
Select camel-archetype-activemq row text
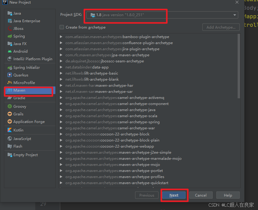[115, 98]
